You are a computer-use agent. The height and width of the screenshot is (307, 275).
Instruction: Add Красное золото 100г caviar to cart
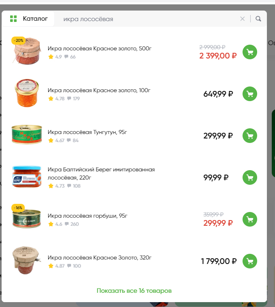pos(250,94)
